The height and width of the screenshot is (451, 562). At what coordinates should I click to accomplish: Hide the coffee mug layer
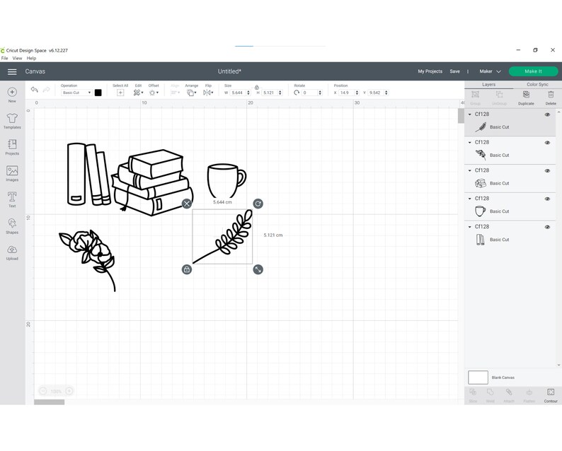point(547,199)
